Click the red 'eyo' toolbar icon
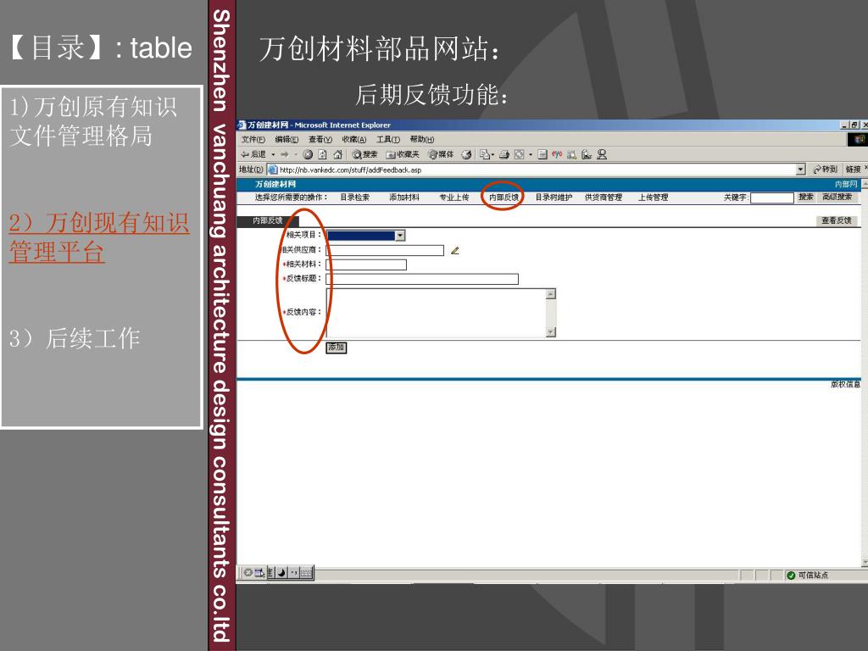The width and height of the screenshot is (868, 651). (x=557, y=154)
